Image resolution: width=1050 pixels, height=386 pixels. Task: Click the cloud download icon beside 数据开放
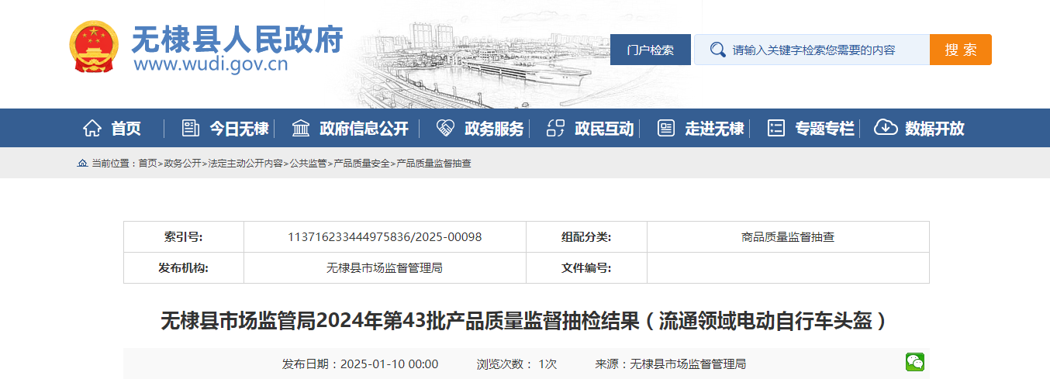(885, 128)
